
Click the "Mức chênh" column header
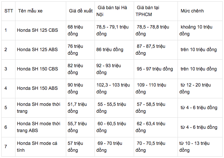192,11
